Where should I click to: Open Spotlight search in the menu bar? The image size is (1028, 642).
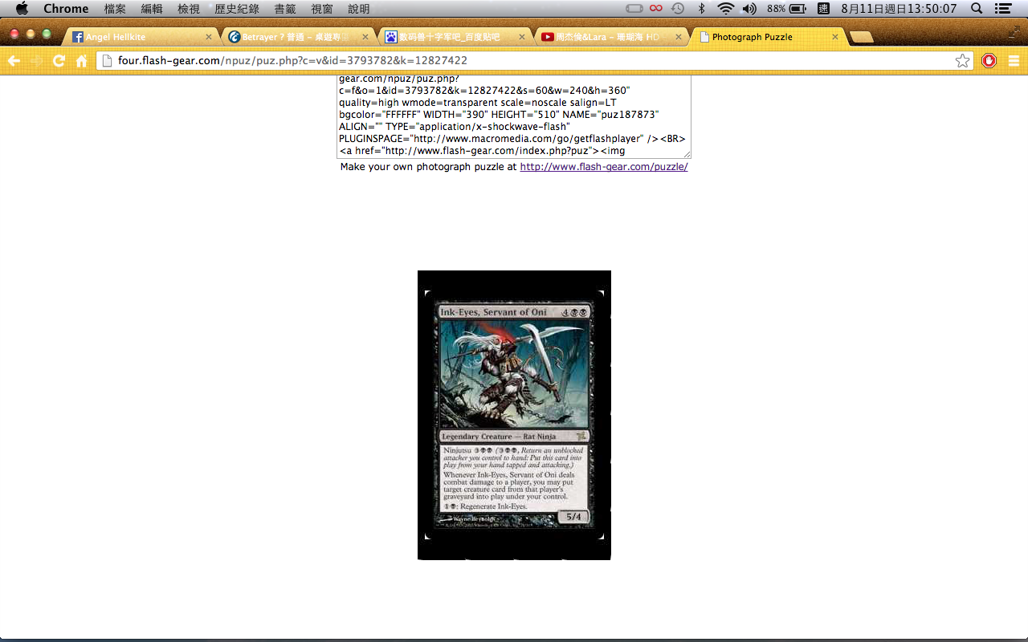click(x=977, y=9)
